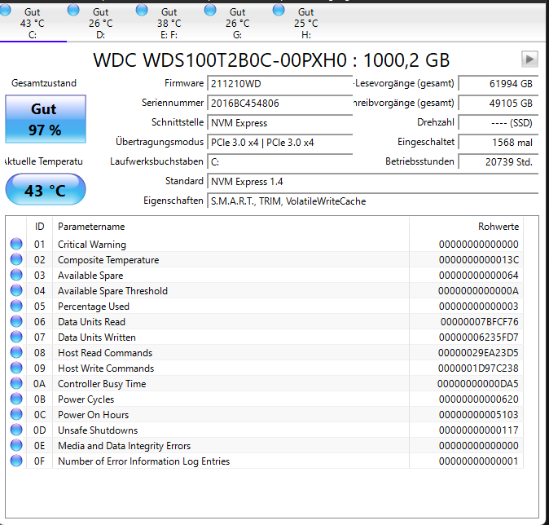Switch to the H: drive tab

click(x=305, y=23)
